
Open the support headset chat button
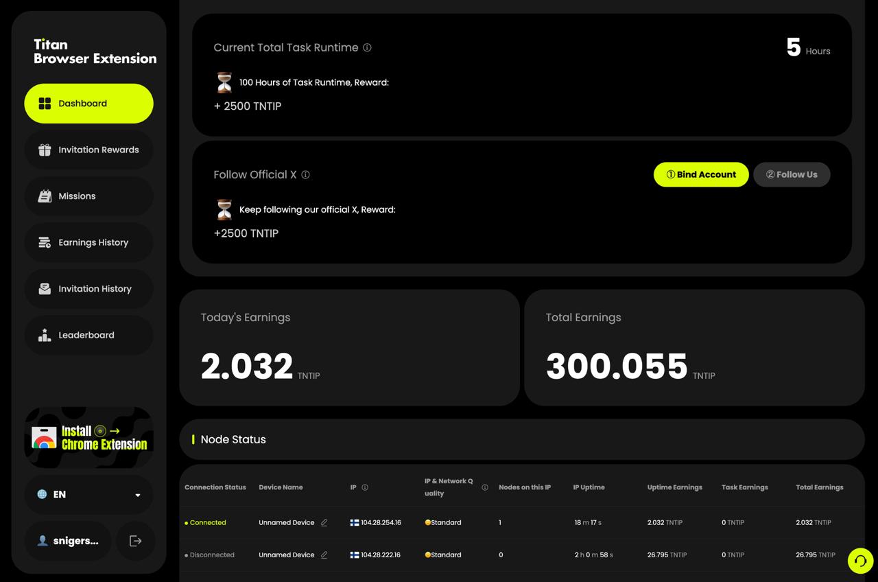(860, 561)
